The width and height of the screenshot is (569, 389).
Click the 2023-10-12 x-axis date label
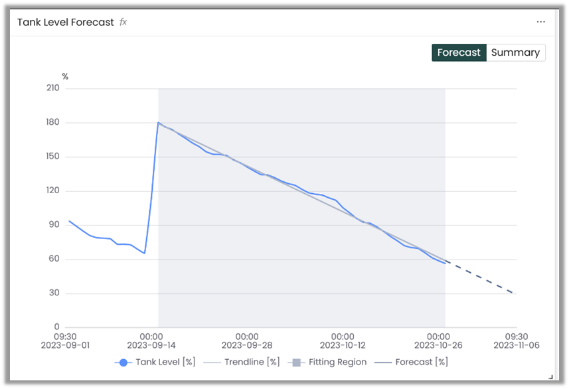[343, 345]
